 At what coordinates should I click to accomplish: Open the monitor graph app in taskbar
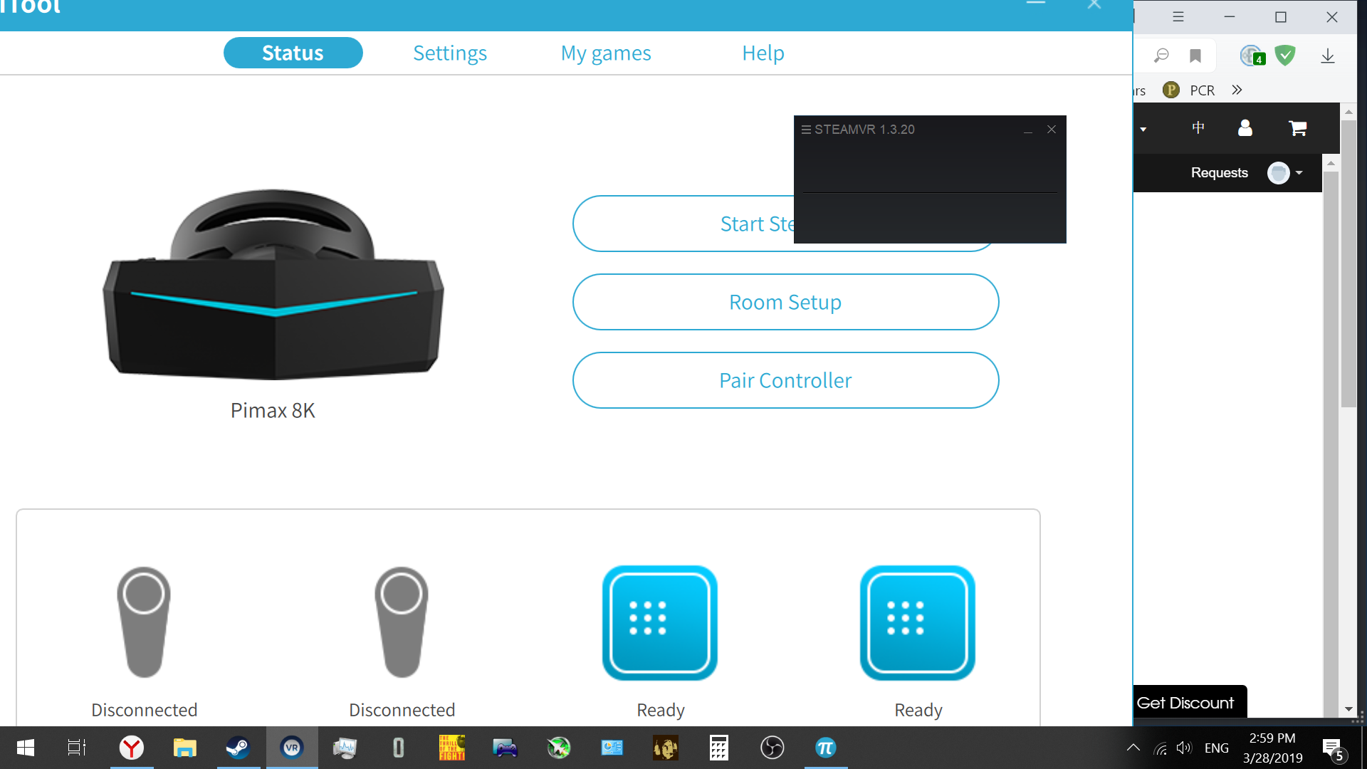345,748
